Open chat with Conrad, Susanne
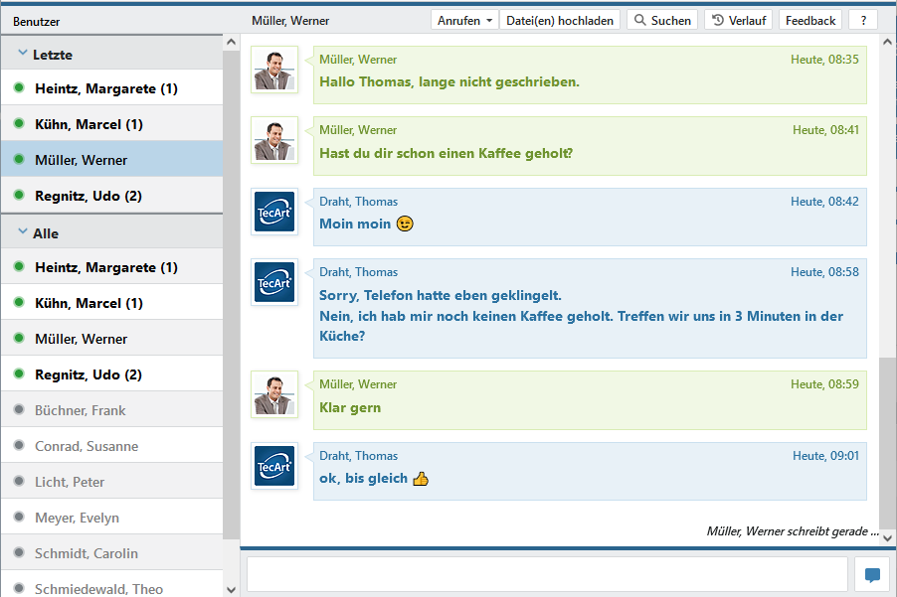This screenshot has width=897, height=597. (87, 446)
